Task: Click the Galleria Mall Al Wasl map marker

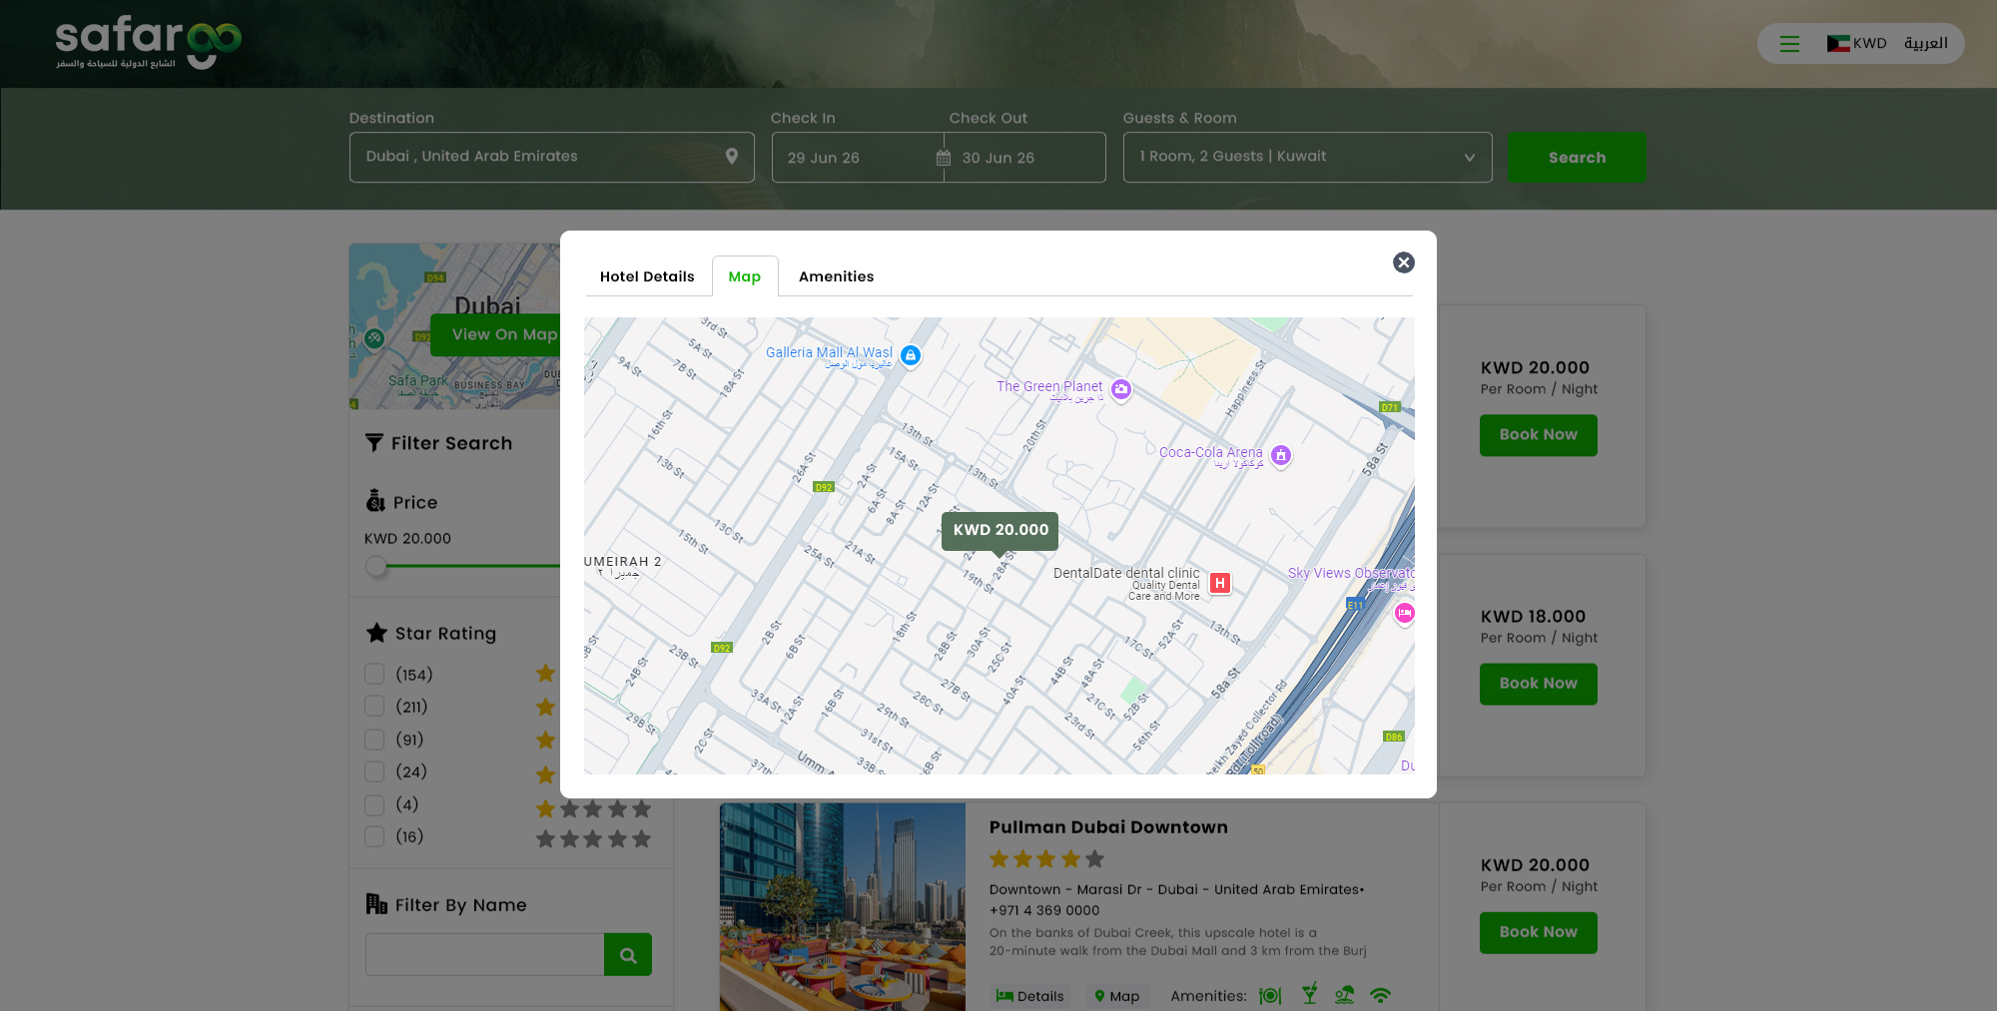Action: click(910, 355)
